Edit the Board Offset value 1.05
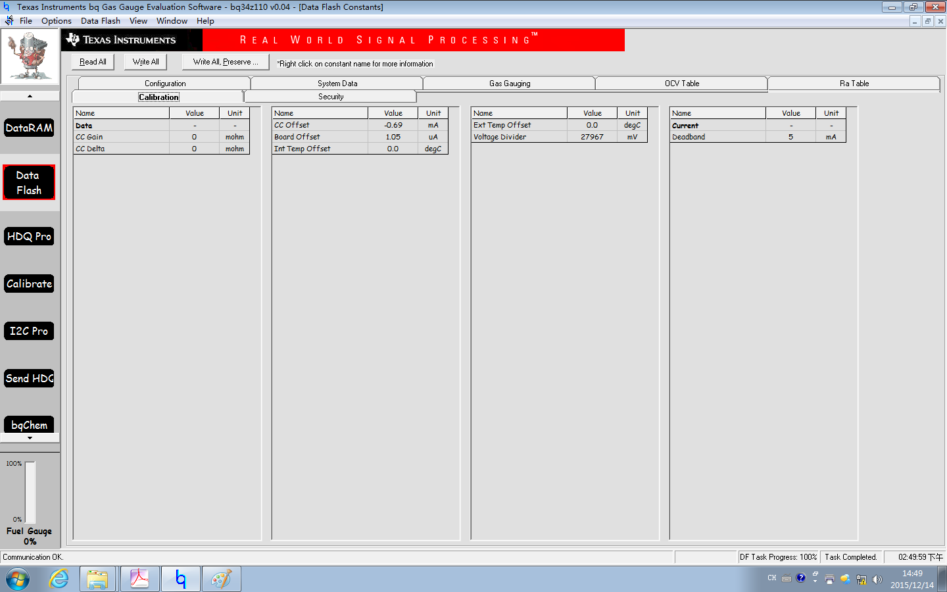This screenshot has width=947, height=592. click(x=393, y=137)
